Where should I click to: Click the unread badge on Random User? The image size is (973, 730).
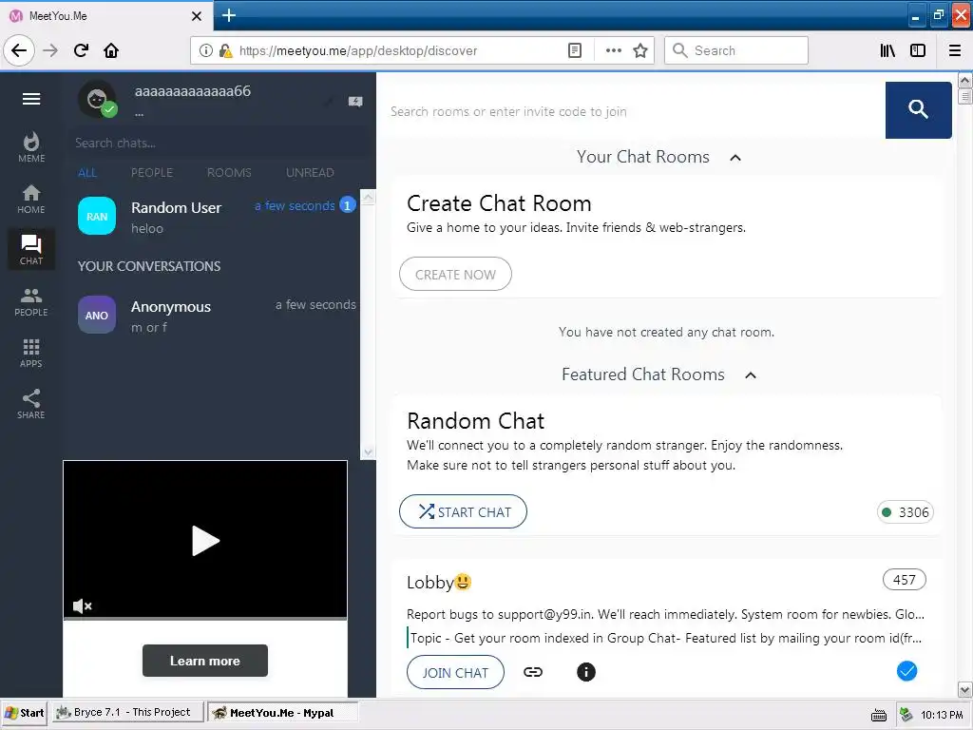tap(348, 205)
